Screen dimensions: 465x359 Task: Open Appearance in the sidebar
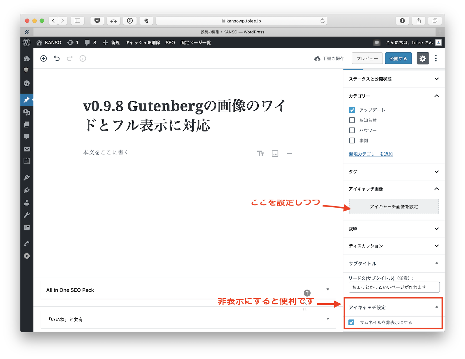click(x=27, y=178)
